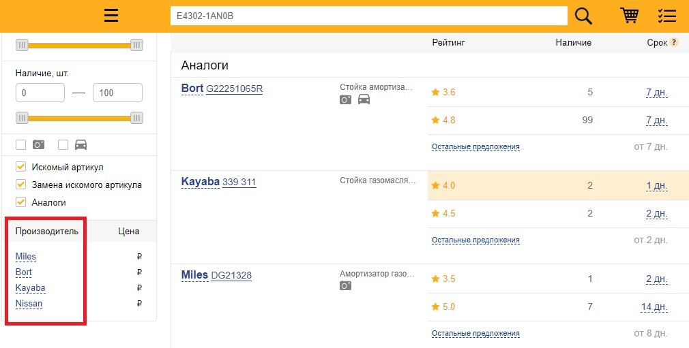Click the car icon in the filter panel
Viewport: 689px width, 348px height.
[81, 145]
